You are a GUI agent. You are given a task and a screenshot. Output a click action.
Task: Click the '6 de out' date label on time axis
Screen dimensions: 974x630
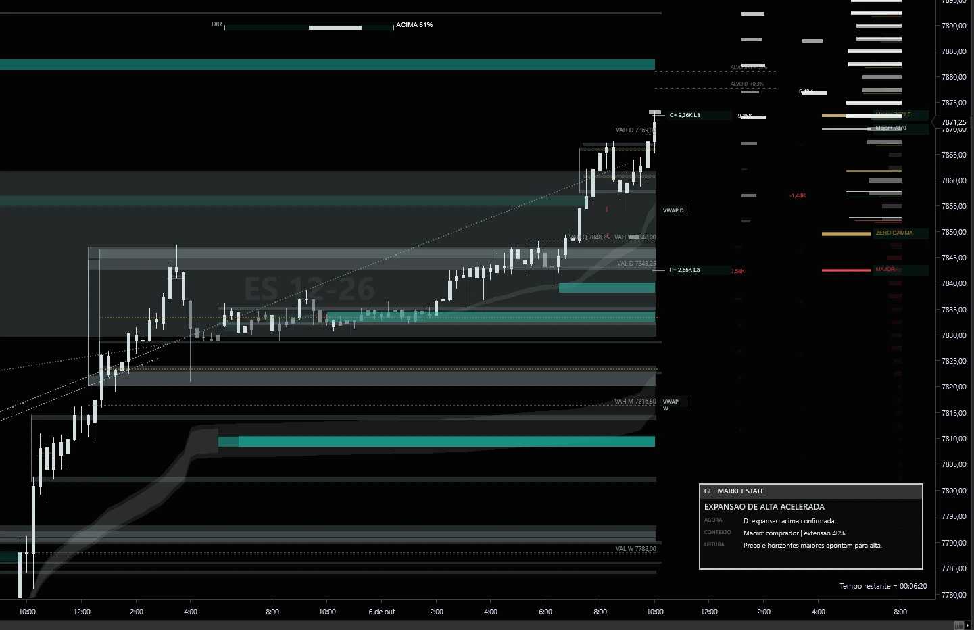point(382,612)
